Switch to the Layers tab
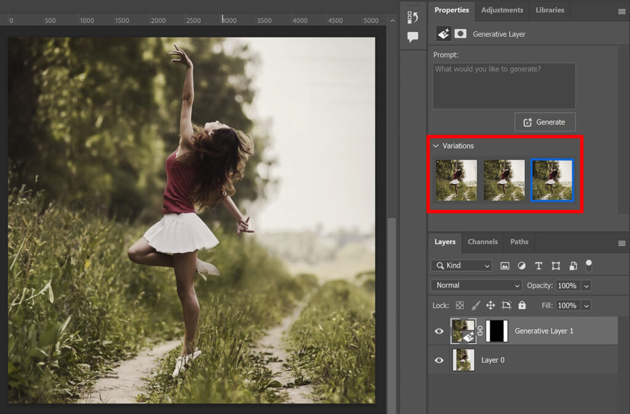Image resolution: width=630 pixels, height=414 pixels. pos(445,242)
